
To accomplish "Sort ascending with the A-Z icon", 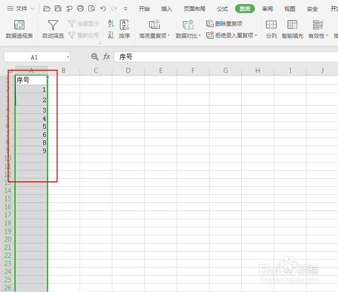I will tap(111, 23).
